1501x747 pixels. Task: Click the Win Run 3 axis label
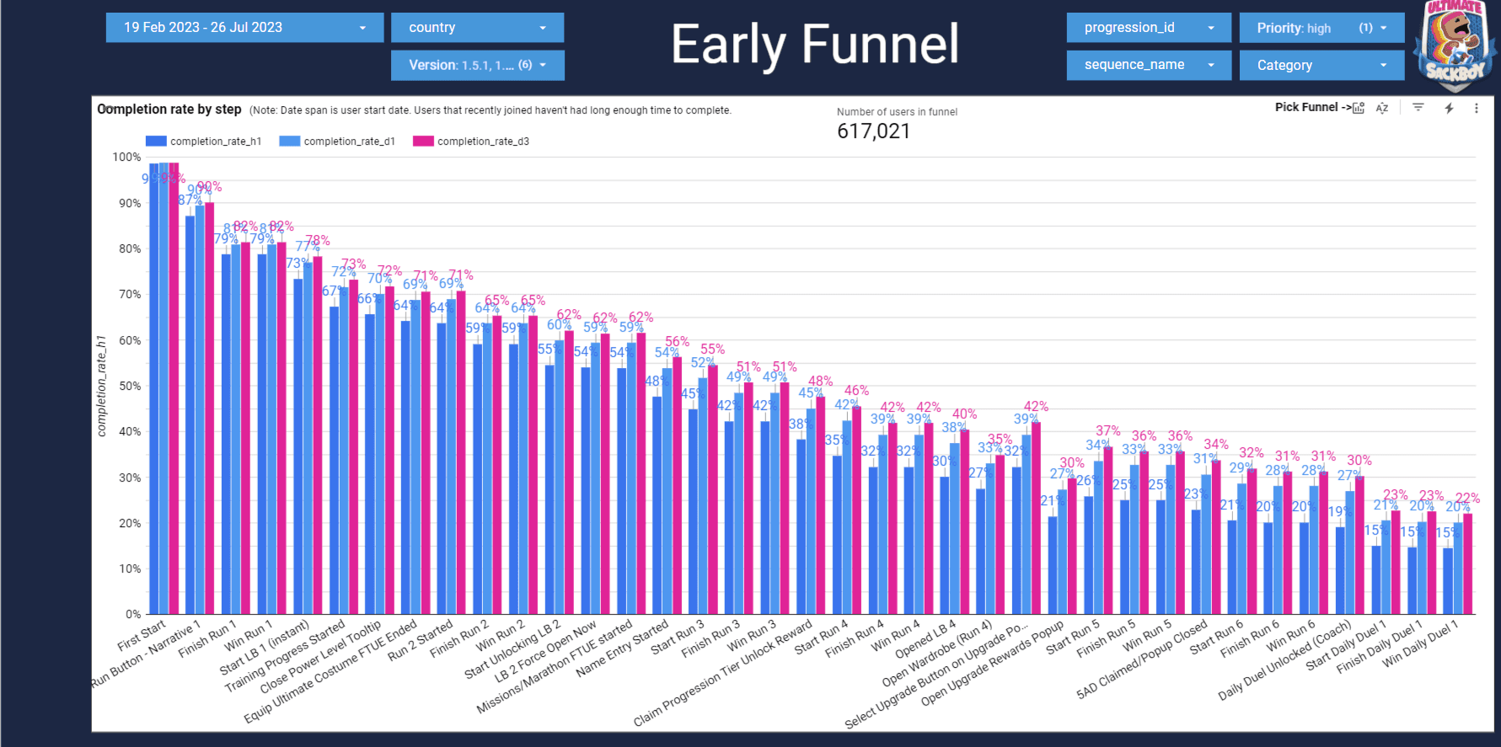click(753, 636)
